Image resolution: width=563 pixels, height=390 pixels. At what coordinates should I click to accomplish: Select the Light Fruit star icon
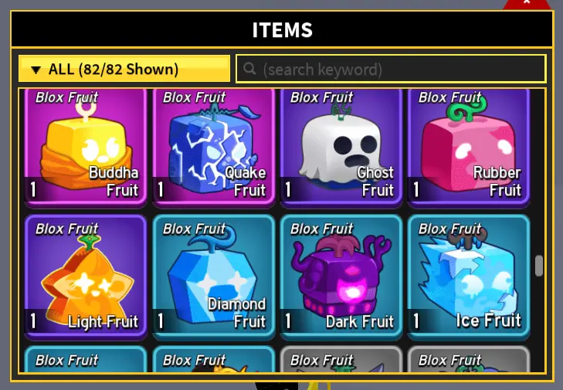point(86,277)
